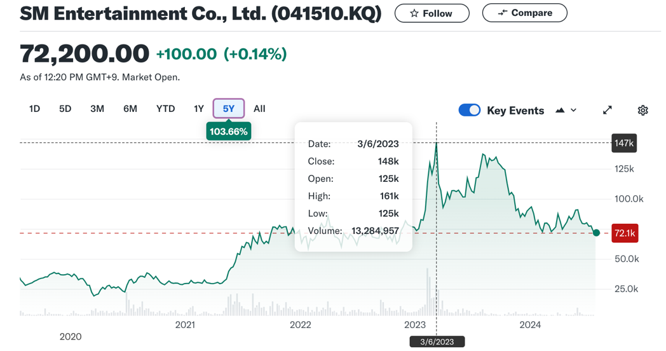Image resolution: width=666 pixels, height=351 pixels.
Task: Click the 50.0k y-axis label
Action: coord(627,259)
